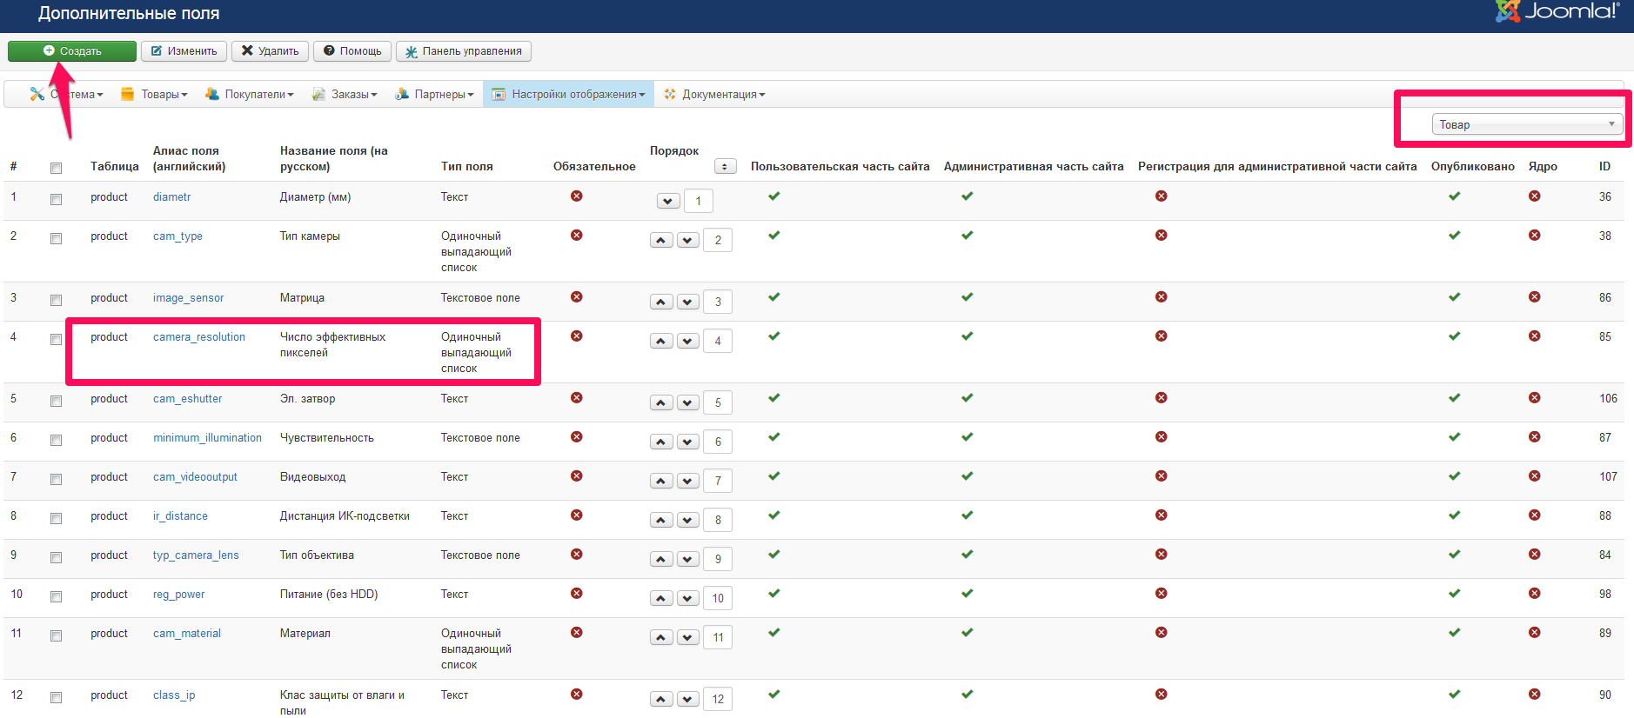The width and height of the screenshot is (1634, 718).
Task: Move cam_type field up in order
Action: tap(661, 240)
